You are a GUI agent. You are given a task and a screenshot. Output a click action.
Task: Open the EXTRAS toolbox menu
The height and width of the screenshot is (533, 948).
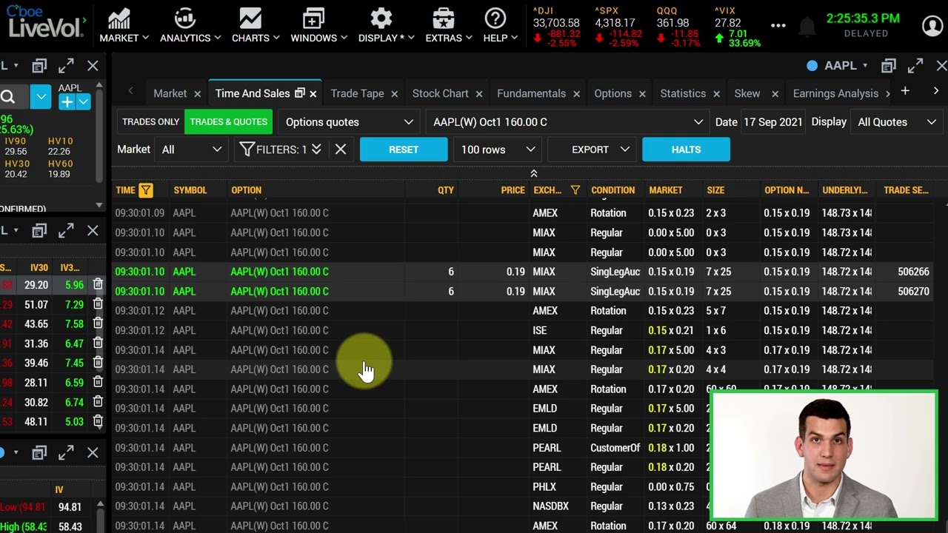[x=443, y=19]
